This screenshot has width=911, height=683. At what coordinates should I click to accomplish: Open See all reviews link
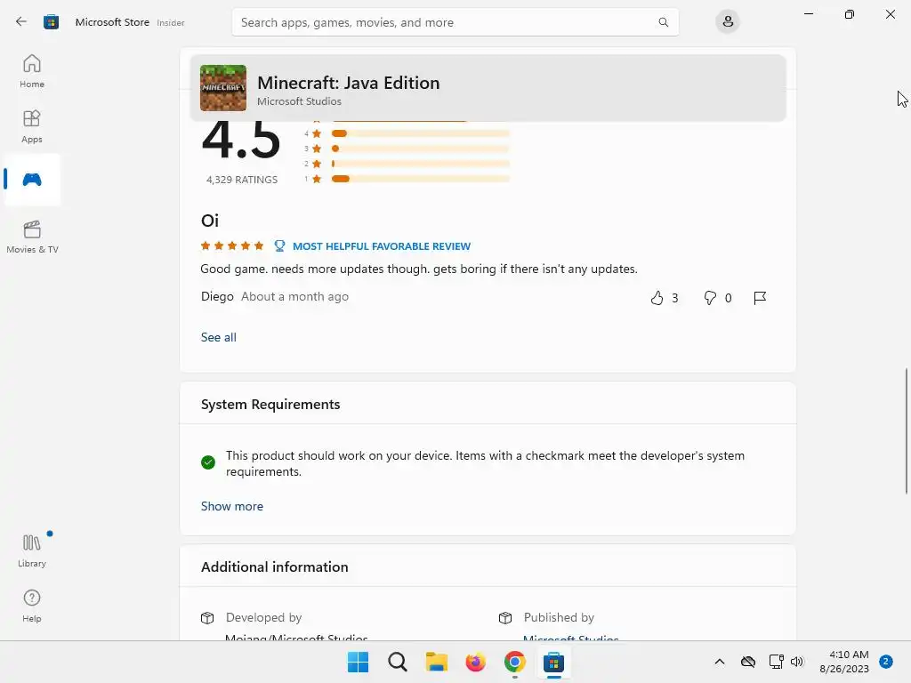[x=219, y=337]
